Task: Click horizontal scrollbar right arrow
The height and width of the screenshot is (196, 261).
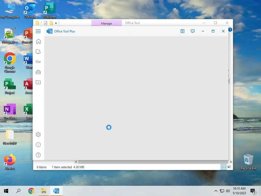Action: coord(231,162)
